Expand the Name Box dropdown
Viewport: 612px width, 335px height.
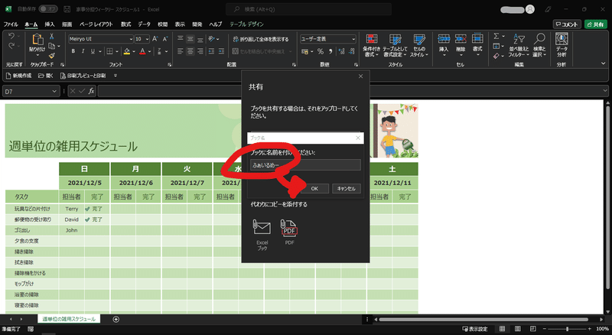[54, 91]
